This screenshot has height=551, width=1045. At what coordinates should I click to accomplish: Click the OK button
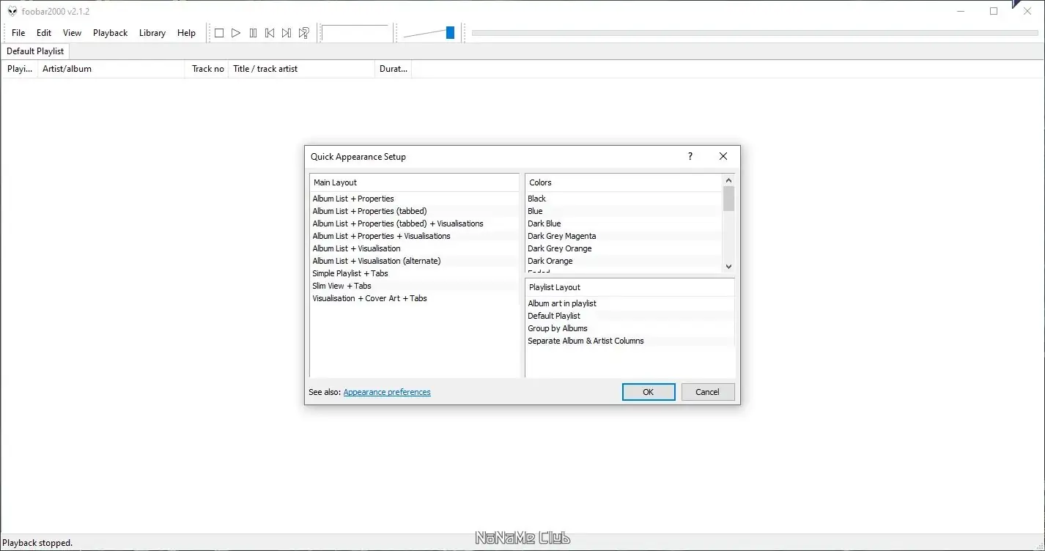(649, 392)
